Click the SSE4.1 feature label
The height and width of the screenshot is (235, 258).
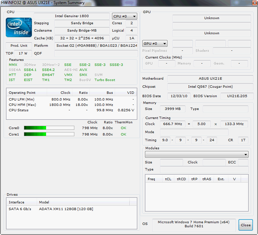click(30, 70)
